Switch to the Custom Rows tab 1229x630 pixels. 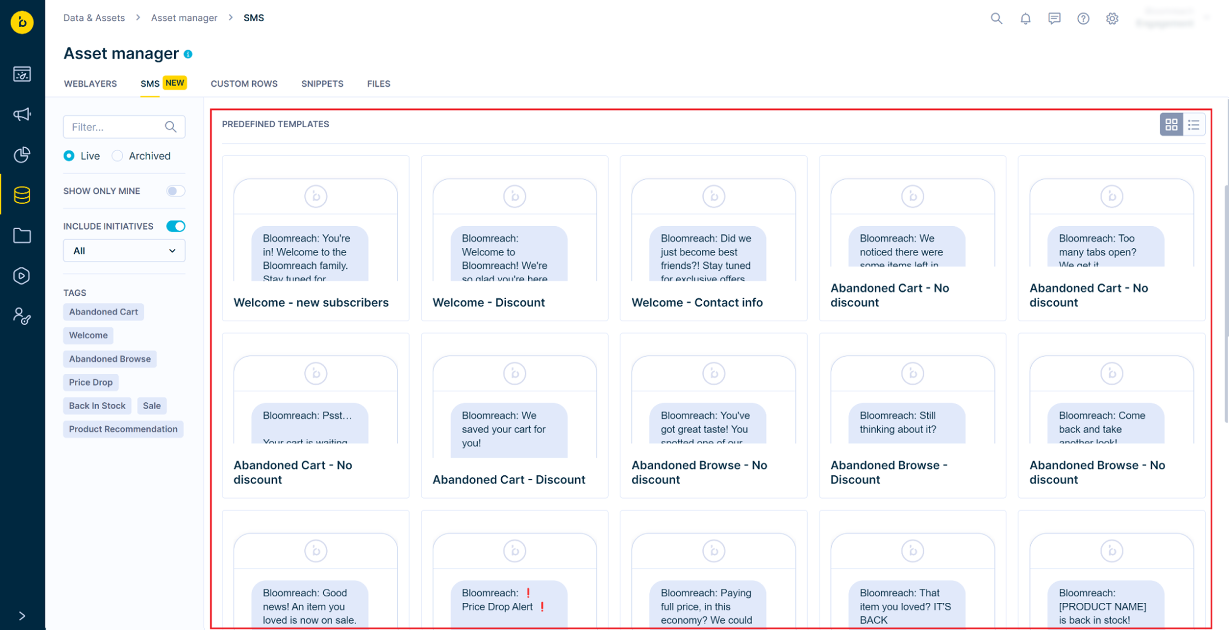(244, 84)
